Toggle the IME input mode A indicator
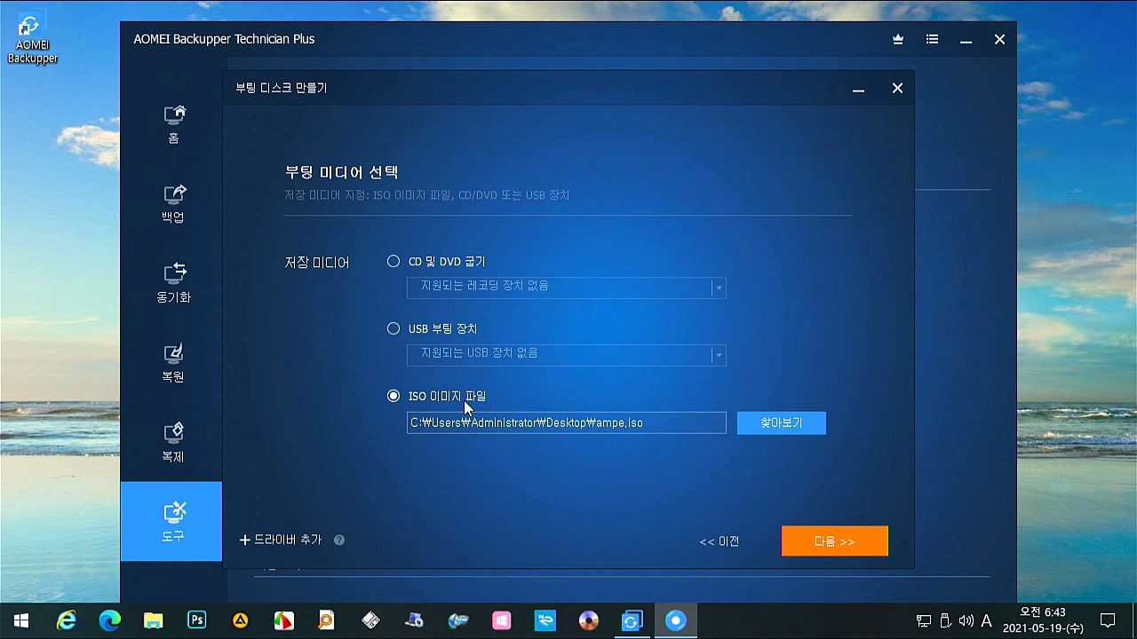Viewport: 1137px width, 639px height. [986, 620]
